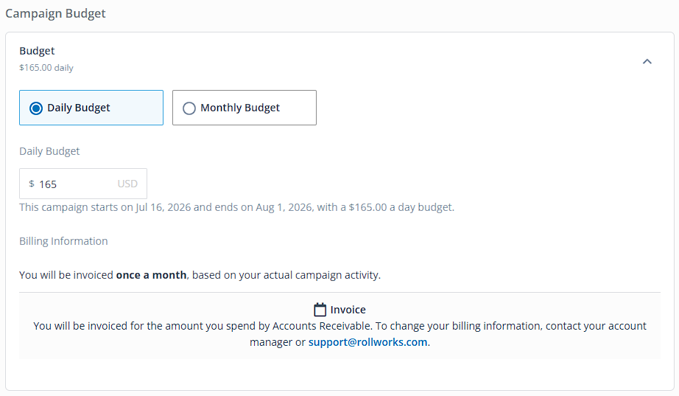This screenshot has height=396, width=679.
Task: Click the campaign start and end date note
Action: pyautogui.click(x=237, y=207)
